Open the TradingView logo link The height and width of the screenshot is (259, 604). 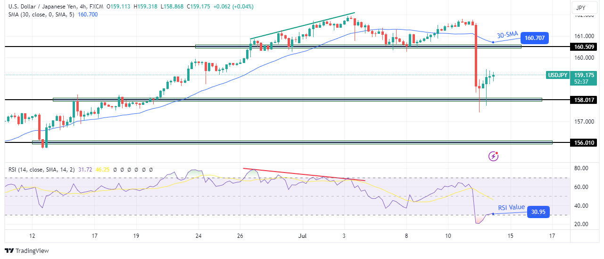(x=27, y=251)
